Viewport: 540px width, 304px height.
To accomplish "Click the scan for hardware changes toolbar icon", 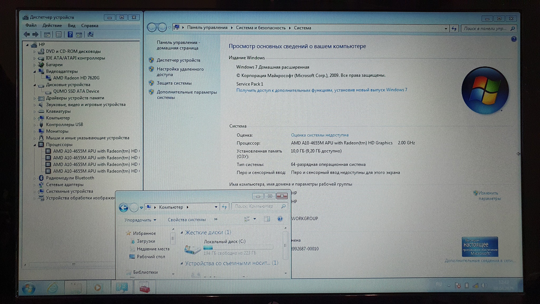I will pos(90,35).
